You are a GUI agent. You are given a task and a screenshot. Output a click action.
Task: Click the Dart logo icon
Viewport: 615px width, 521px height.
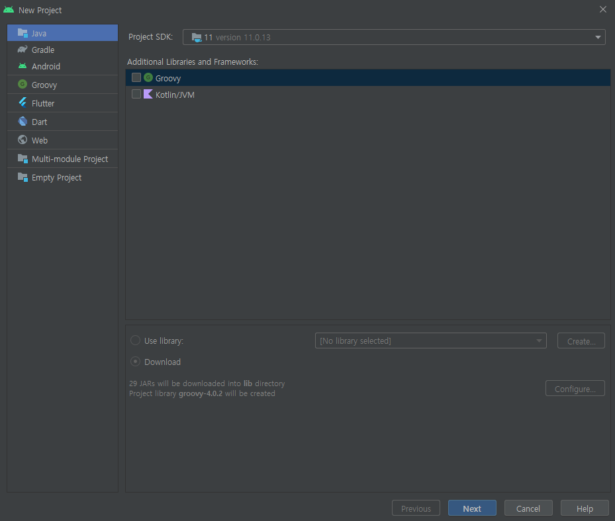[23, 122]
